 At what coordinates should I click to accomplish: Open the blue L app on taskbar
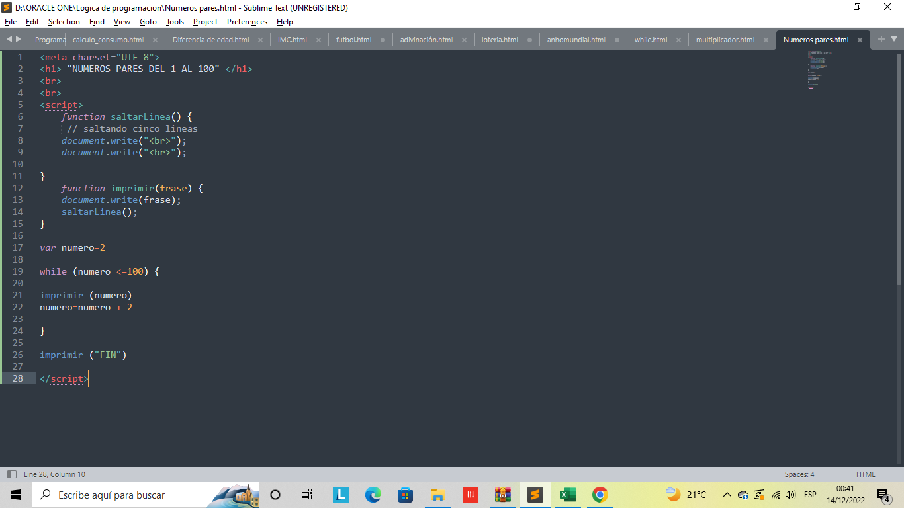(341, 495)
